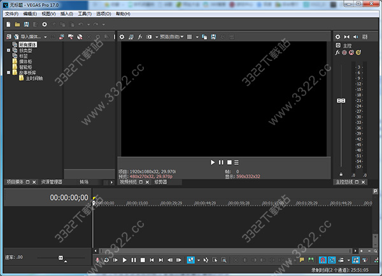Click the Open folder toolbar icon
Screen dimensions: 382x276
point(17,24)
